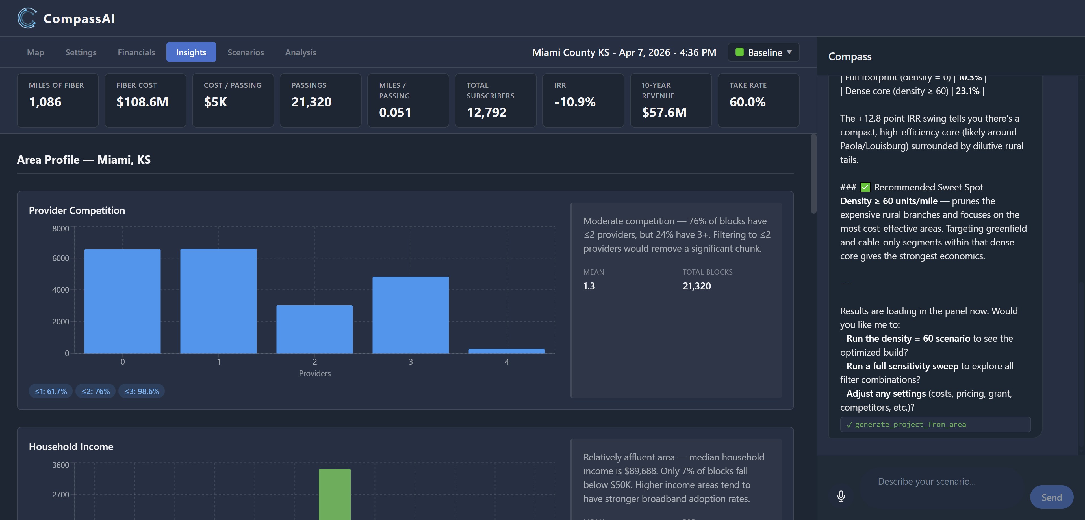Click the 'Density ≥ 60 units/mile' text
Viewport: 1085px width, 520px height.
[889, 201]
